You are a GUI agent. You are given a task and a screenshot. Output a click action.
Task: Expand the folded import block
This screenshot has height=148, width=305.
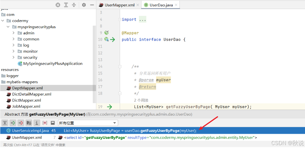pyautogui.click(x=120, y=19)
